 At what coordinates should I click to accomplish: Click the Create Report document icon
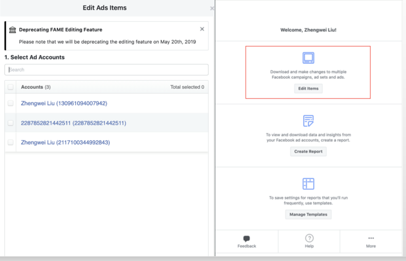coord(308,121)
